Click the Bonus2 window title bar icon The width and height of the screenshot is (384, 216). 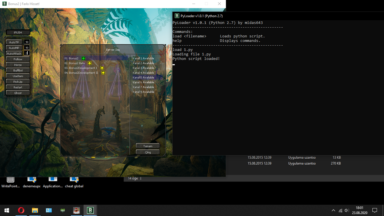pos(4,4)
